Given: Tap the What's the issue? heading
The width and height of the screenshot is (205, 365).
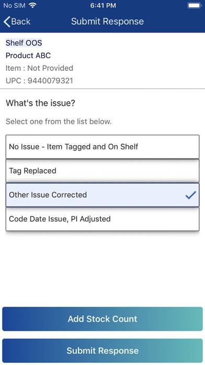Looking at the screenshot, I should click(x=40, y=103).
